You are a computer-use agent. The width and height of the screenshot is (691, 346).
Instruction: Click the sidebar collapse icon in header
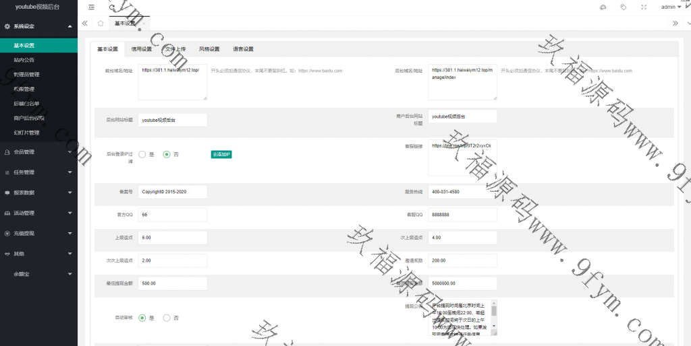(92, 7)
